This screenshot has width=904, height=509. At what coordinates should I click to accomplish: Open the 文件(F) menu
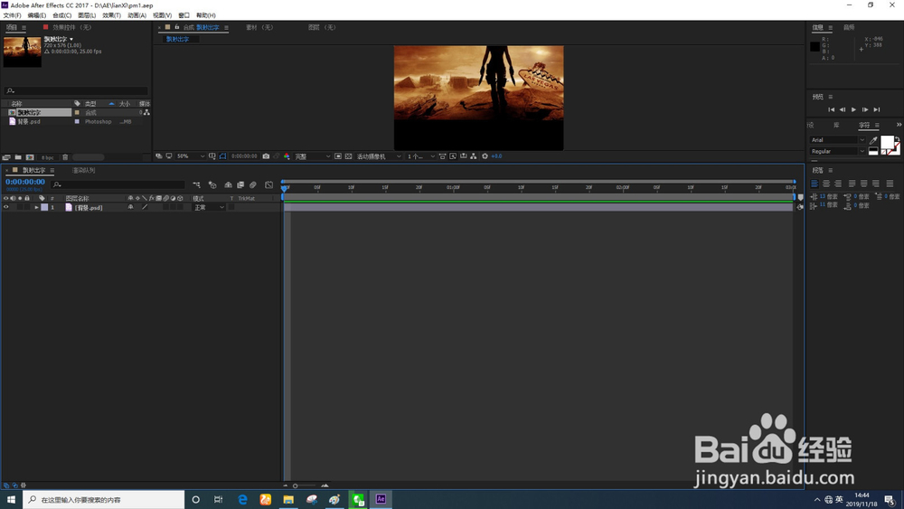(12, 15)
